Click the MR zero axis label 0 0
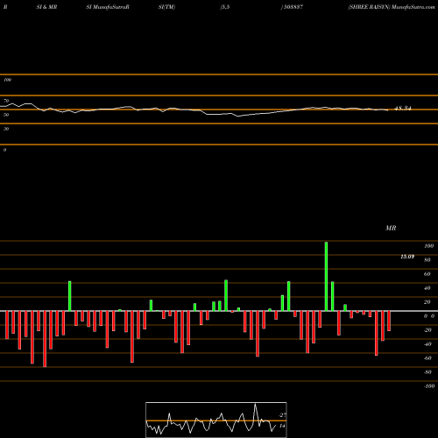 pos(429,316)
